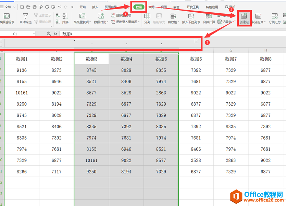The image size is (286, 206).
Task: Switch to the 数据 tab
Action: click(x=139, y=7)
